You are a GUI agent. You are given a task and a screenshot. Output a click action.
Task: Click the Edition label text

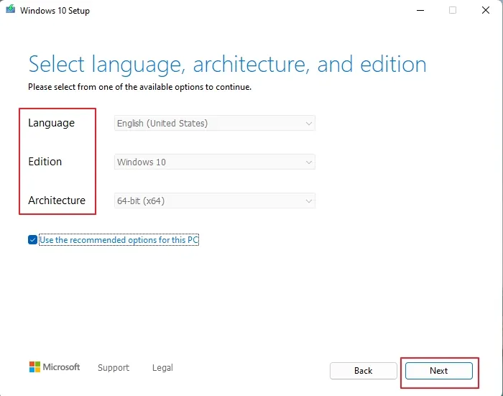pos(45,162)
